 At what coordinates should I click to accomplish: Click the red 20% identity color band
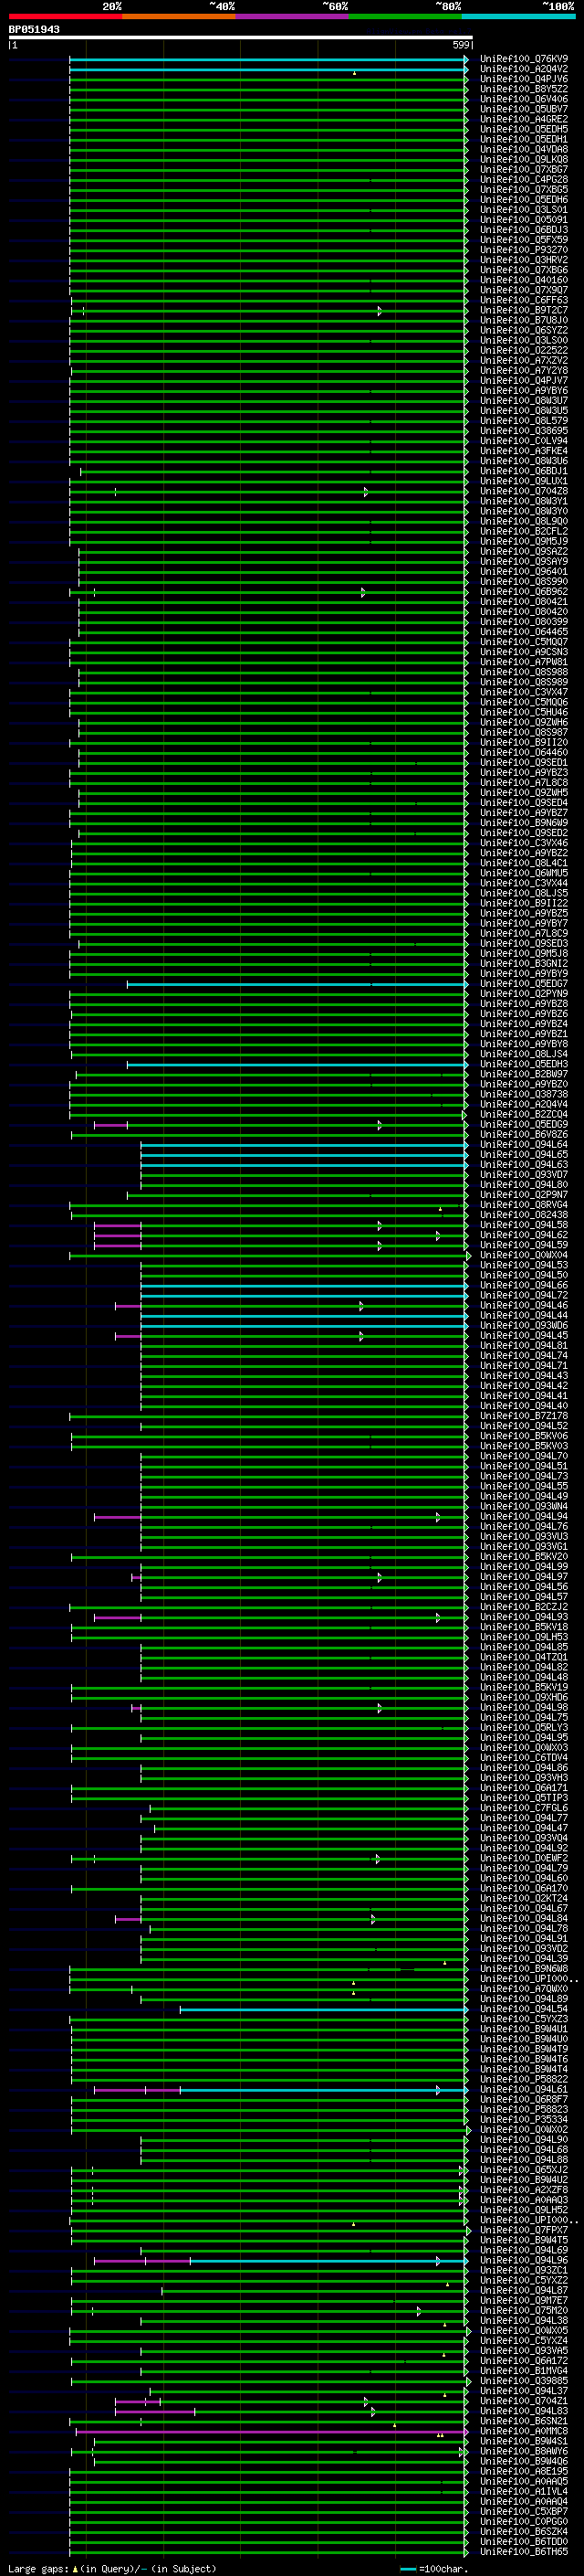pyautogui.click(x=65, y=16)
